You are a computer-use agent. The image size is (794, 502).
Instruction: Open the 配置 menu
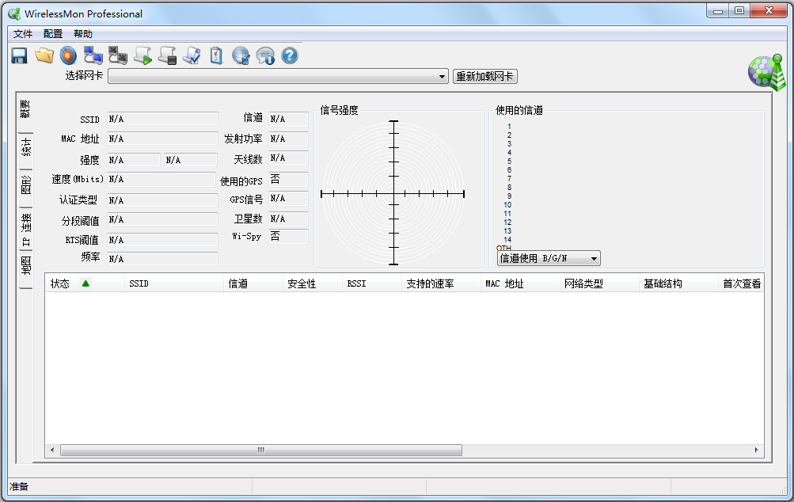(x=51, y=33)
